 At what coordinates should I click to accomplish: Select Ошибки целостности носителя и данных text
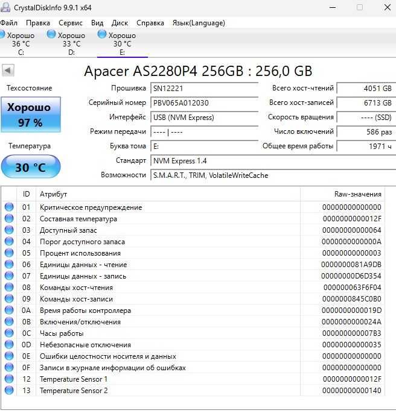pos(108,356)
